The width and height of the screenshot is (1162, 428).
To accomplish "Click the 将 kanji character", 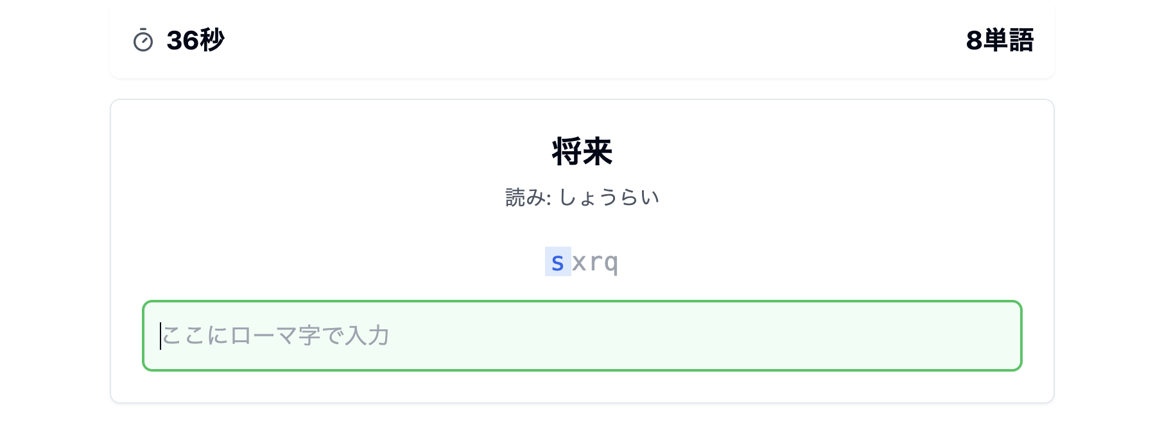I will [567, 152].
